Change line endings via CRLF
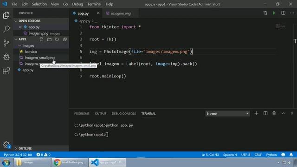Screen dimensions: 297x167 [x=258, y=154]
